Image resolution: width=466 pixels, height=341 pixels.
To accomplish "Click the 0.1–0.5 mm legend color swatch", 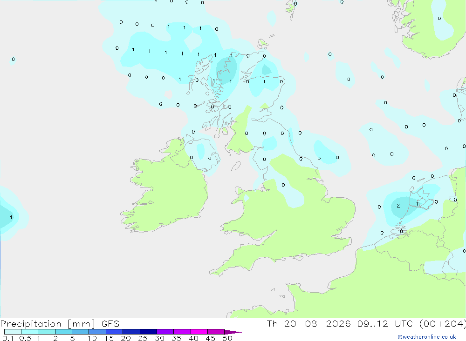I will (x=13, y=332).
